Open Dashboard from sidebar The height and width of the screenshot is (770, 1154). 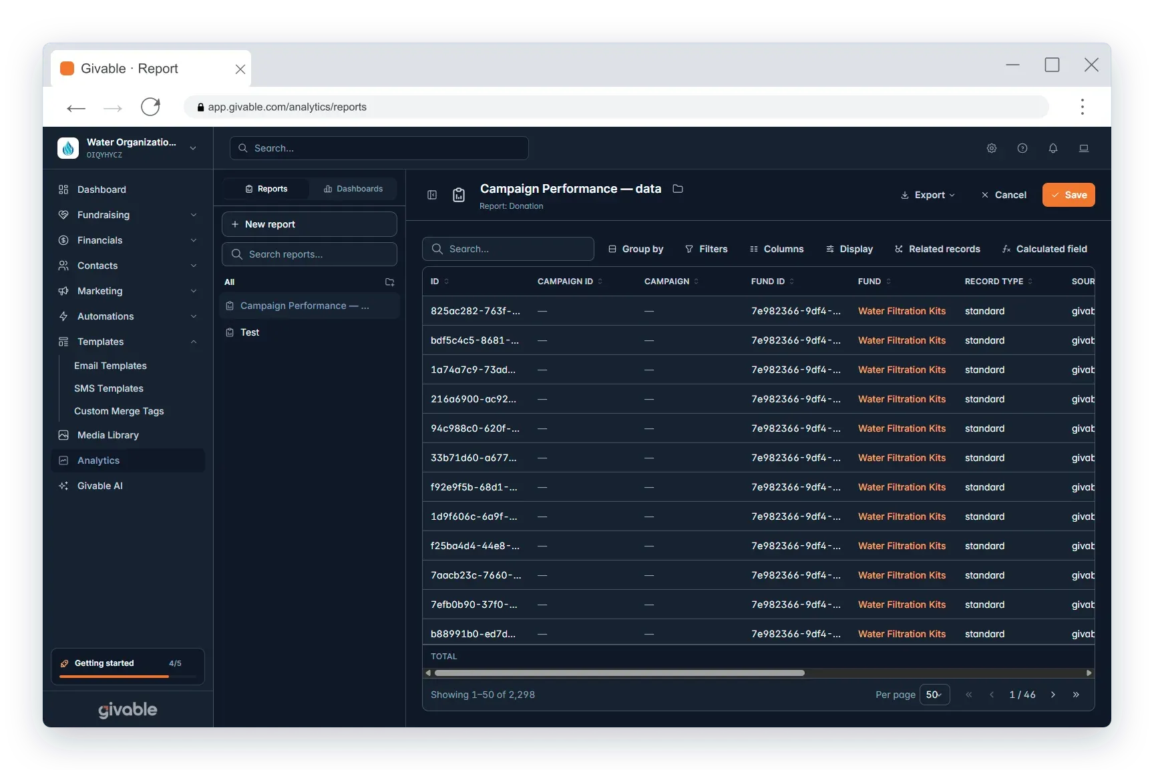pyautogui.click(x=128, y=189)
